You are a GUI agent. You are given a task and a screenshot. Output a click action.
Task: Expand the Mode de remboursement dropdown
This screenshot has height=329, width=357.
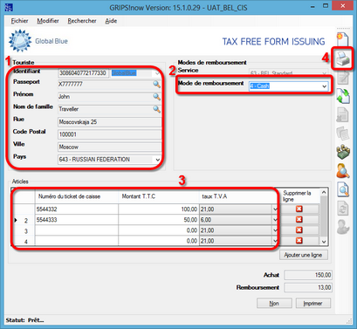(x=324, y=86)
